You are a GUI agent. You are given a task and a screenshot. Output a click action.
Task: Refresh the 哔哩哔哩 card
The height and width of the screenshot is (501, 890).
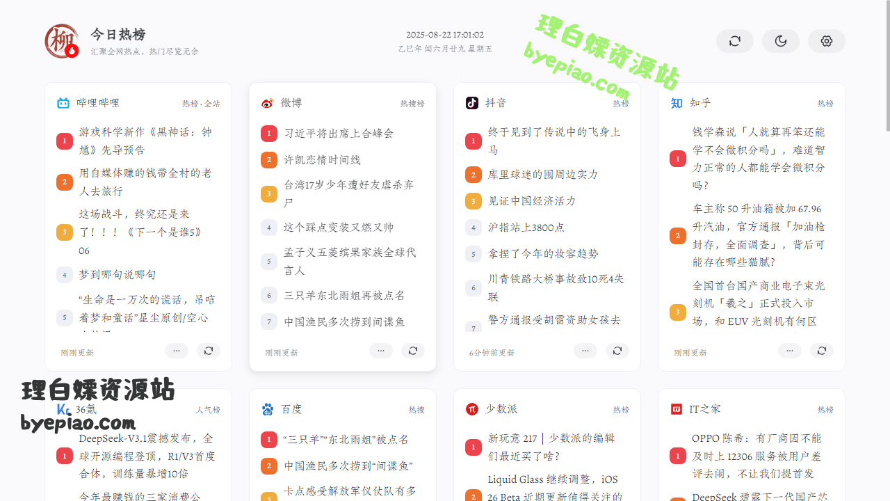(x=208, y=351)
